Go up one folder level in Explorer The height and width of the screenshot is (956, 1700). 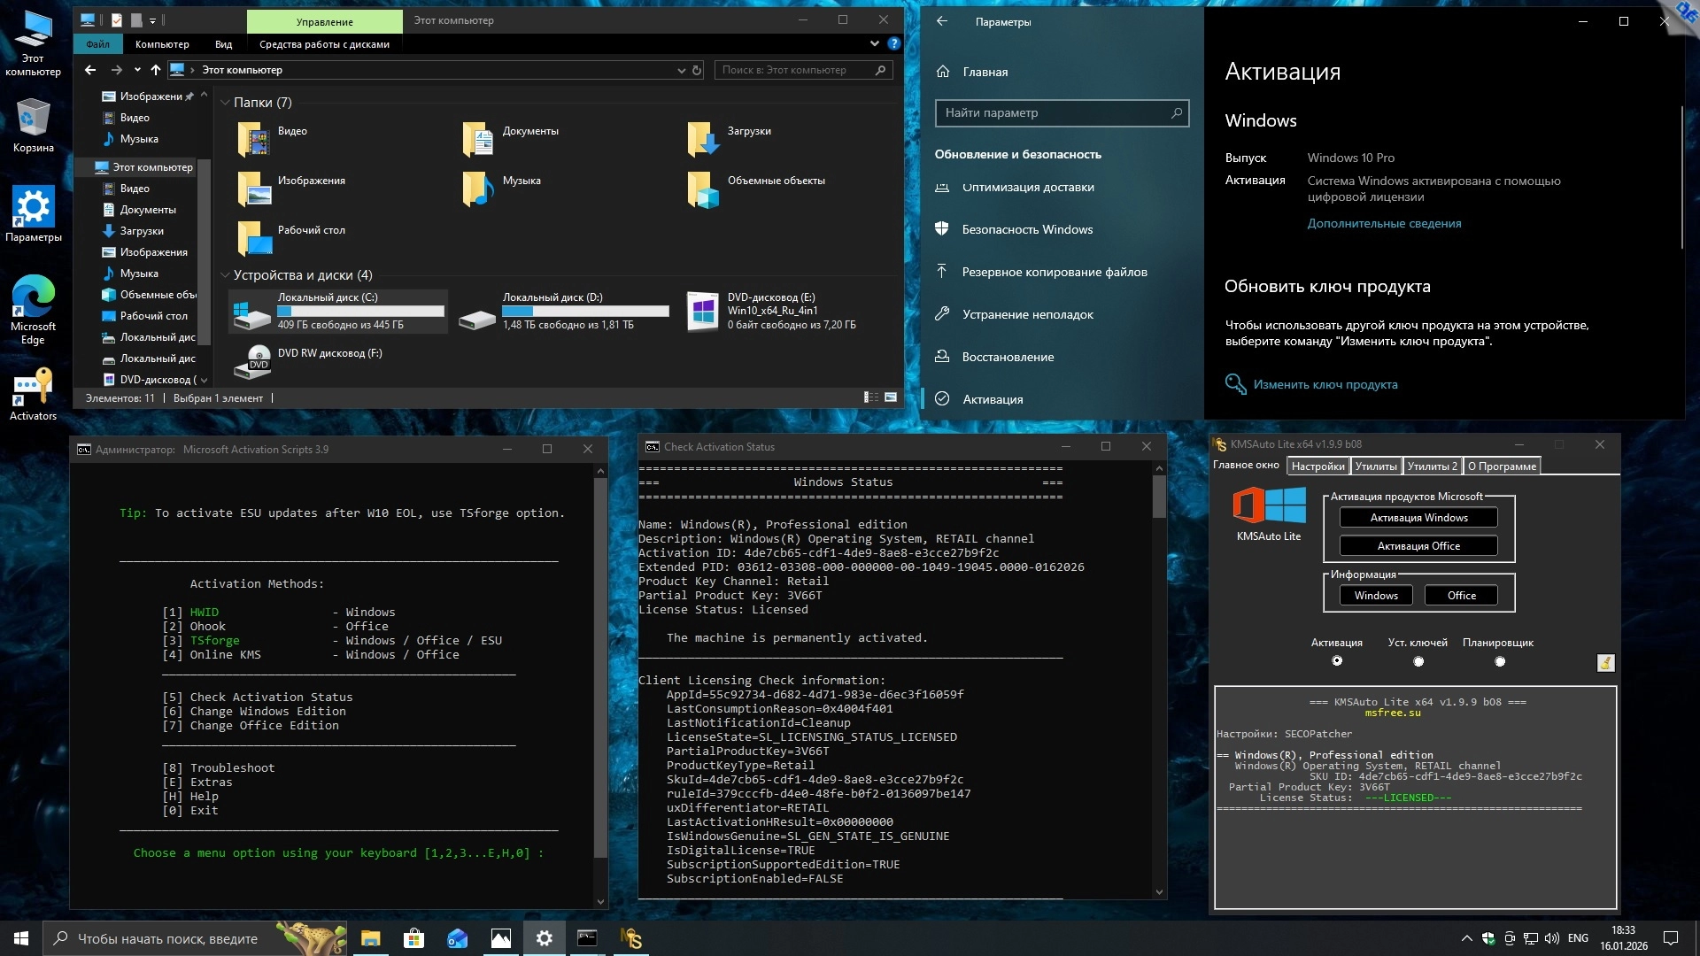coord(156,70)
